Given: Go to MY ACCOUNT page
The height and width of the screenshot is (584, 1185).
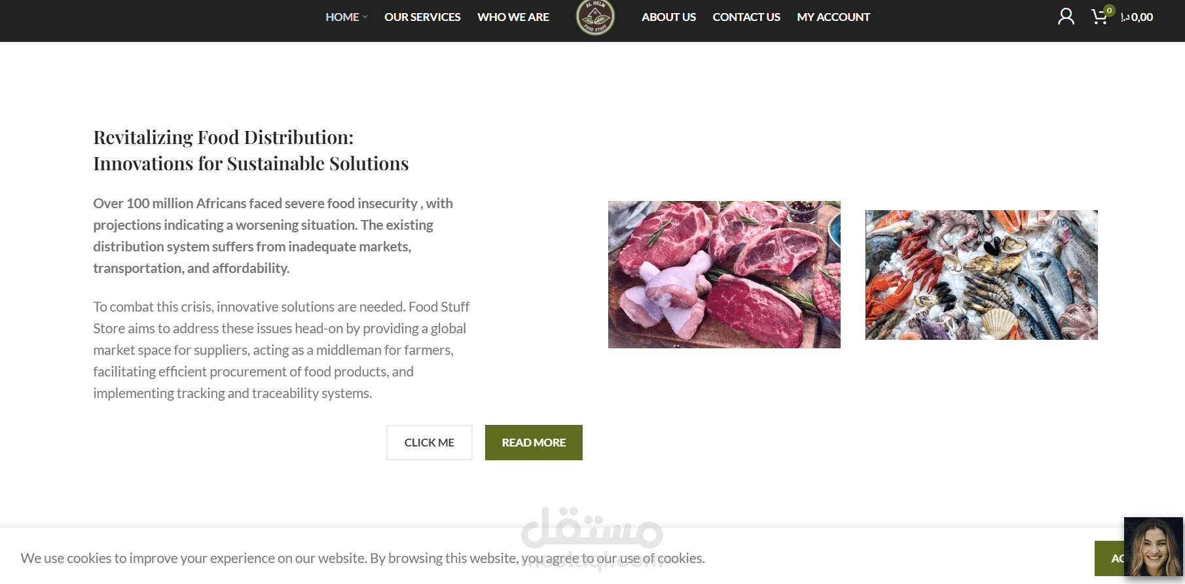Looking at the screenshot, I should [x=833, y=17].
